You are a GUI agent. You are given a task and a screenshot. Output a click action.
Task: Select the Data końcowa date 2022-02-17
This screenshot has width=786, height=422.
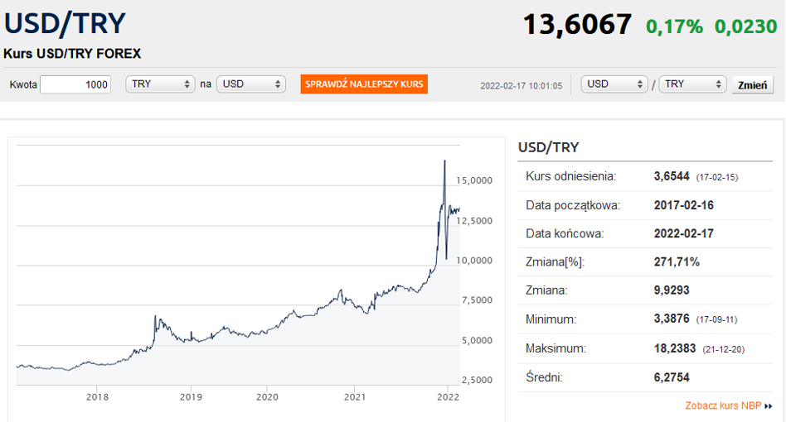(x=684, y=233)
